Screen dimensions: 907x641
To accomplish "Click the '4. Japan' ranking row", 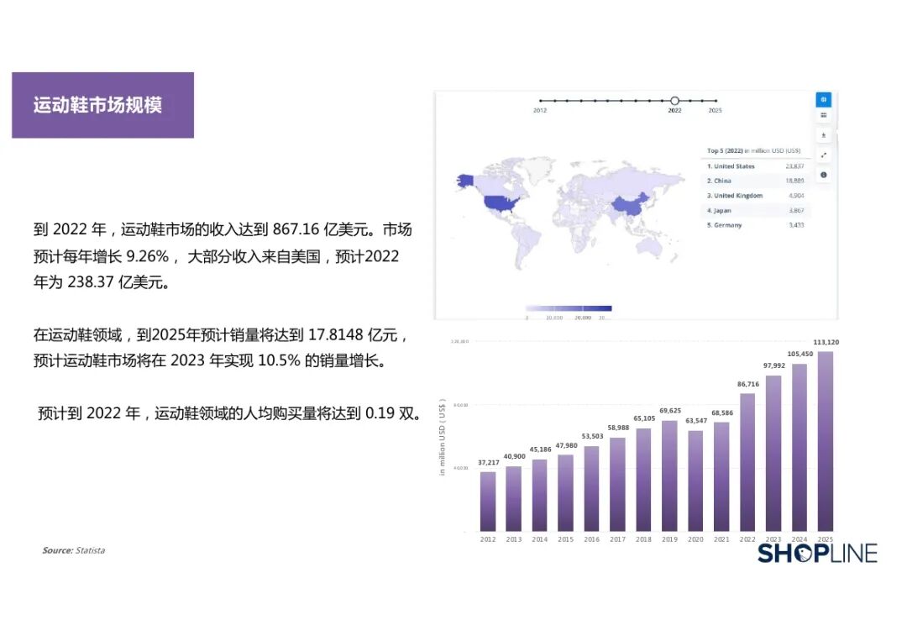I will [x=755, y=211].
